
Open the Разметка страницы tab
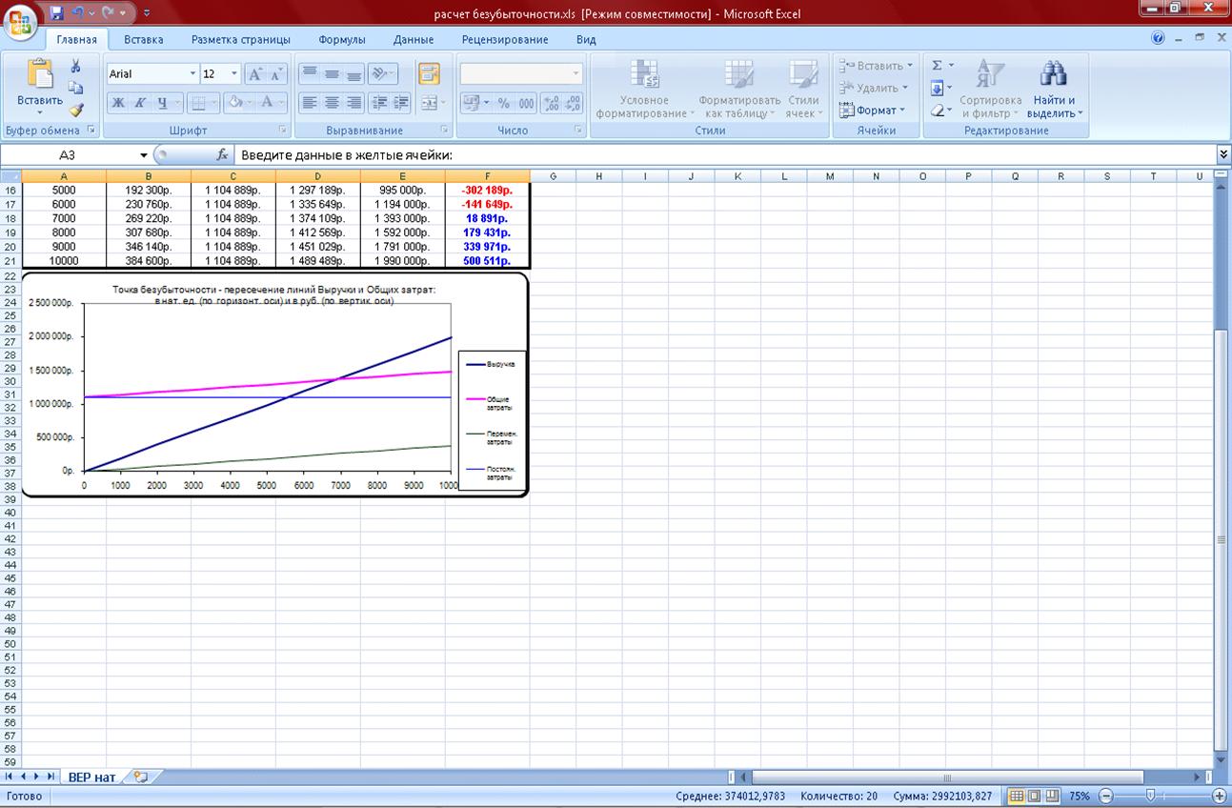click(240, 40)
